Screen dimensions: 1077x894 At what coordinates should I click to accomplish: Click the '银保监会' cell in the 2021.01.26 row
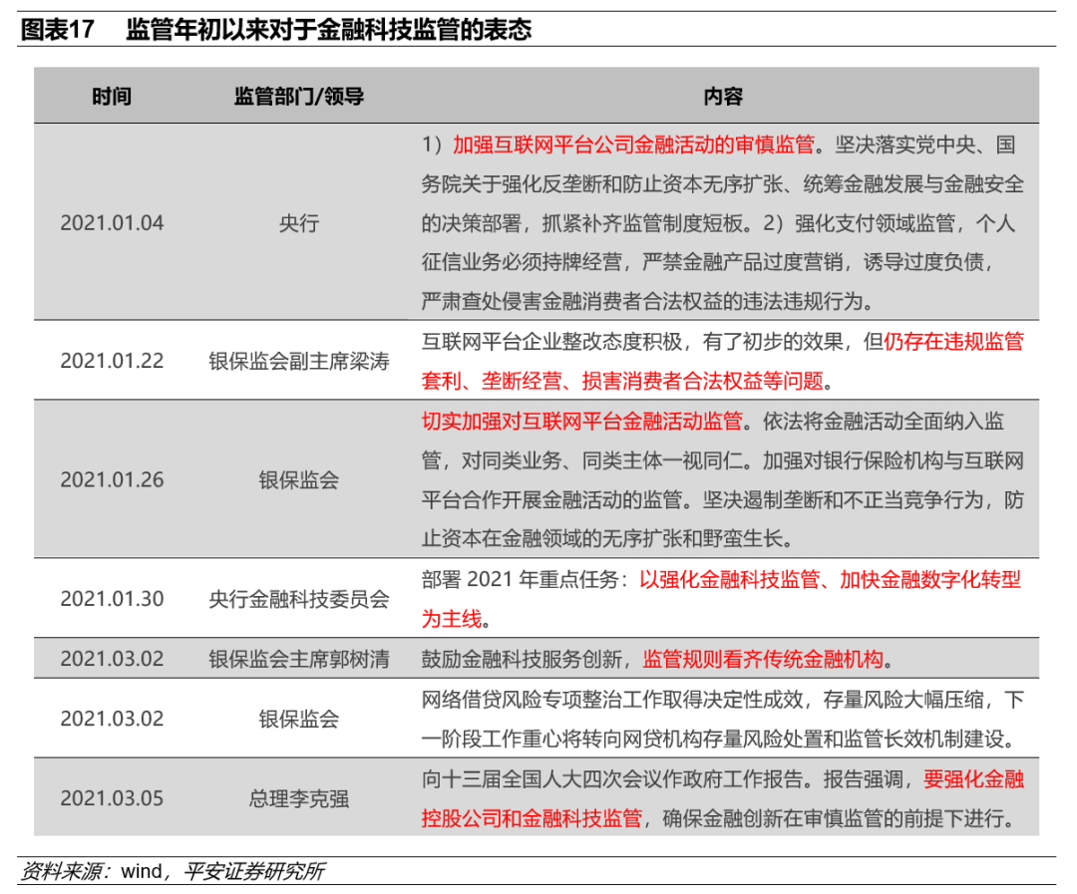(299, 479)
